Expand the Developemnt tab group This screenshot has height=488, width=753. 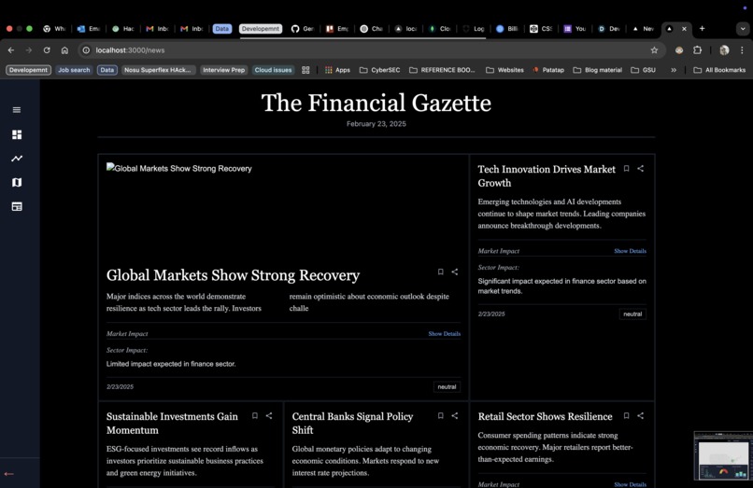(261, 29)
